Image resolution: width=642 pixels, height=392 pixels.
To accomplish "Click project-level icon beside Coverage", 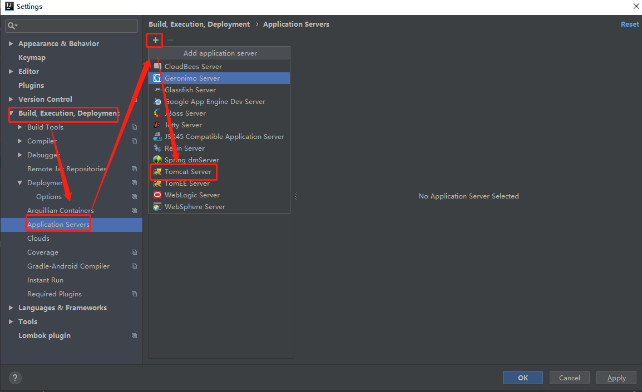I will click(x=134, y=252).
